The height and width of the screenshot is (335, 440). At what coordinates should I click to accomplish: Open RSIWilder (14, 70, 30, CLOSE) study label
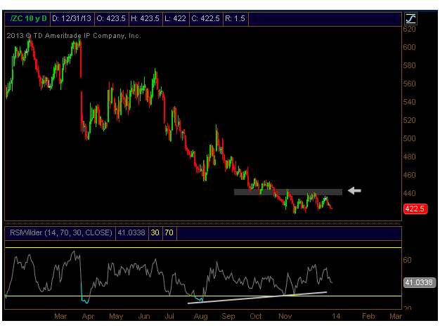point(61,232)
